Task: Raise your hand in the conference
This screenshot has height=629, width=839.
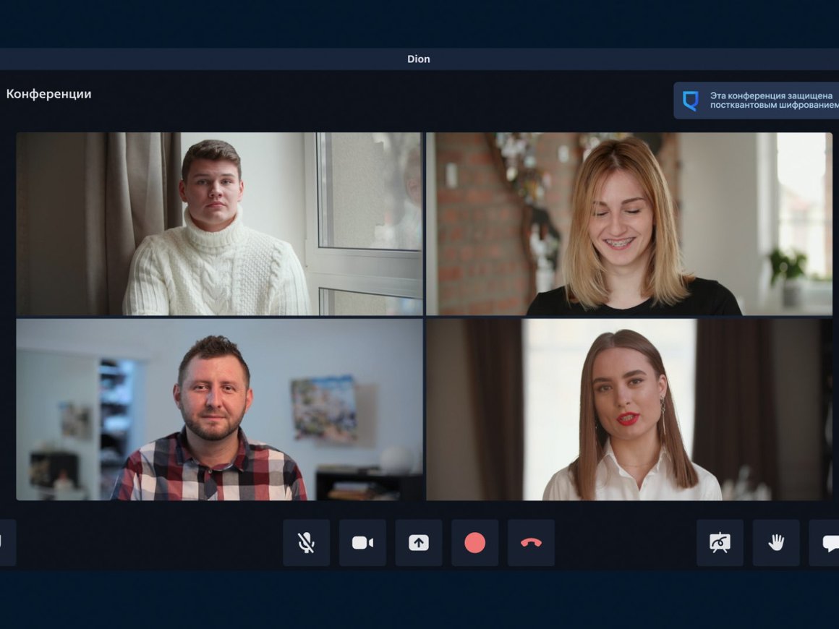Action: click(x=776, y=543)
